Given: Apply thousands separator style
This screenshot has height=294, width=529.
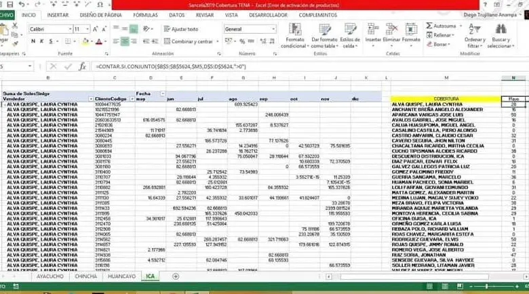Looking at the screenshot, I should click(x=252, y=41).
